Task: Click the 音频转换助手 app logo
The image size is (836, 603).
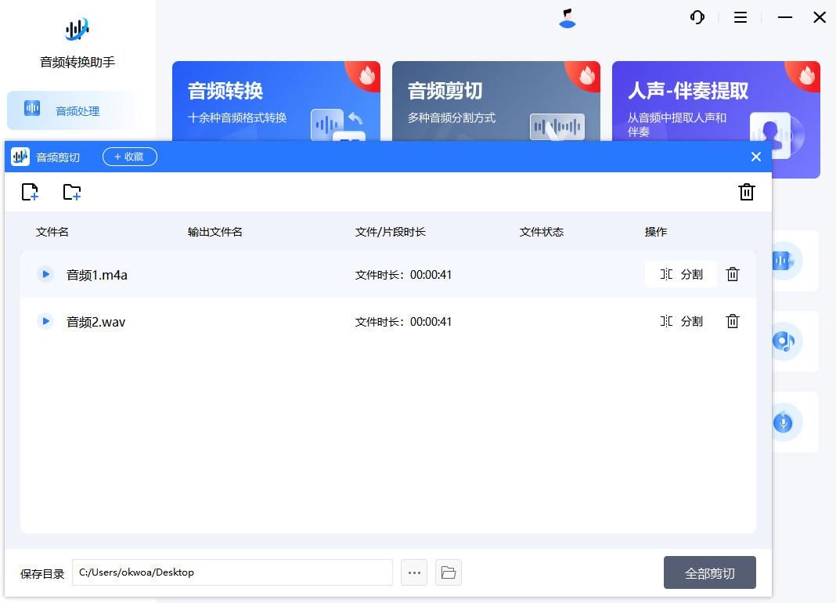Action: [x=77, y=30]
